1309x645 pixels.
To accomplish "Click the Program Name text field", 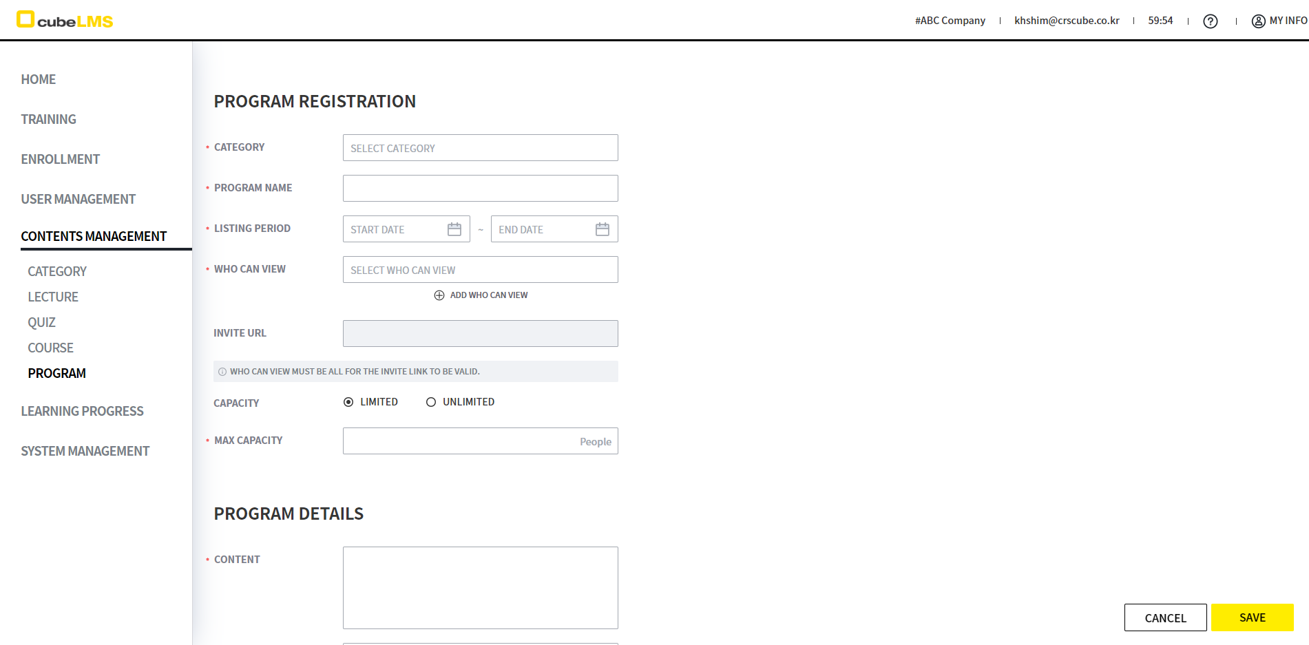I will (480, 189).
